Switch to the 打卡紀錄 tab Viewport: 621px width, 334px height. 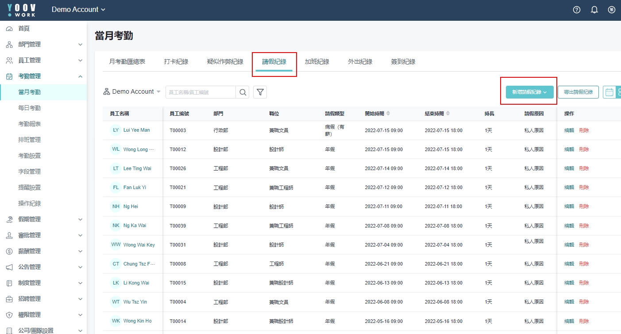pos(176,62)
